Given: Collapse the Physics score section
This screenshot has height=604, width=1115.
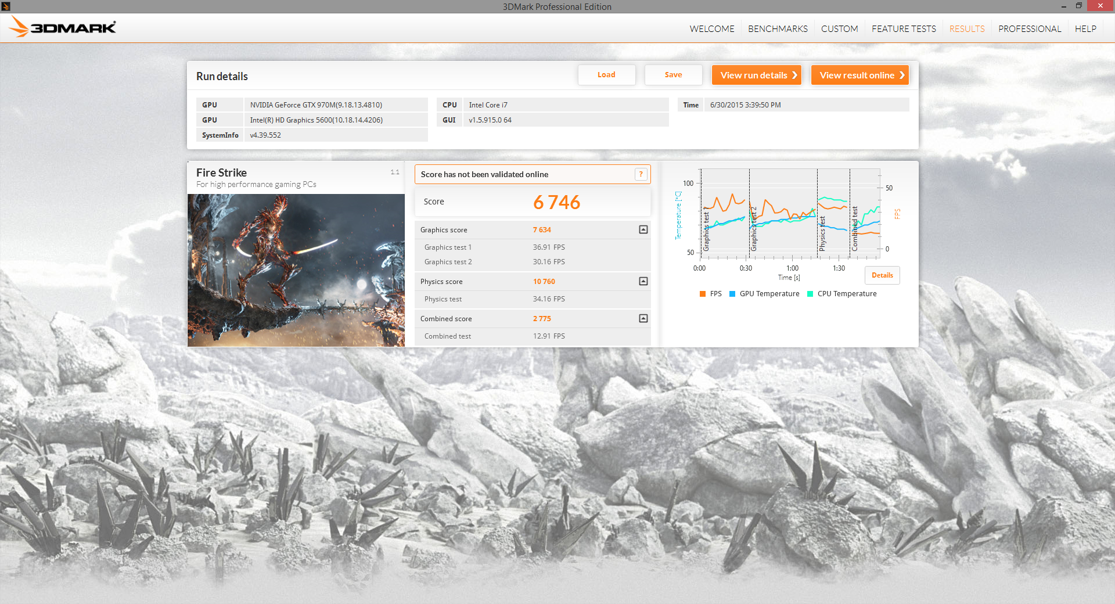Looking at the screenshot, I should point(643,281).
